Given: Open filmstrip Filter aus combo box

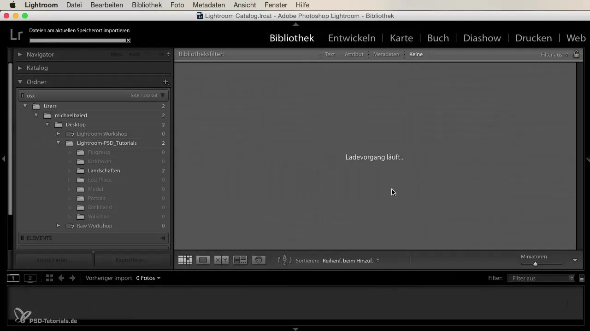Looking at the screenshot, I should coord(541,278).
